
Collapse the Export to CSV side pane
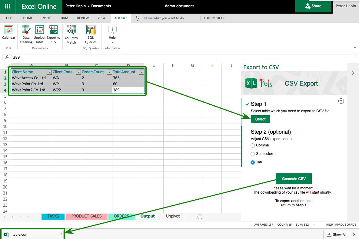coord(353,73)
